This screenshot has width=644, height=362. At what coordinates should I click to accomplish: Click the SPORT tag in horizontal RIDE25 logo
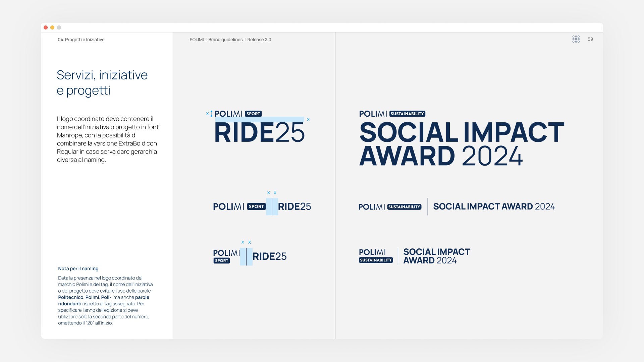click(x=256, y=206)
